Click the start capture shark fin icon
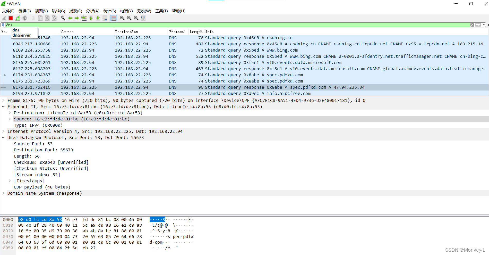 tap(4, 18)
